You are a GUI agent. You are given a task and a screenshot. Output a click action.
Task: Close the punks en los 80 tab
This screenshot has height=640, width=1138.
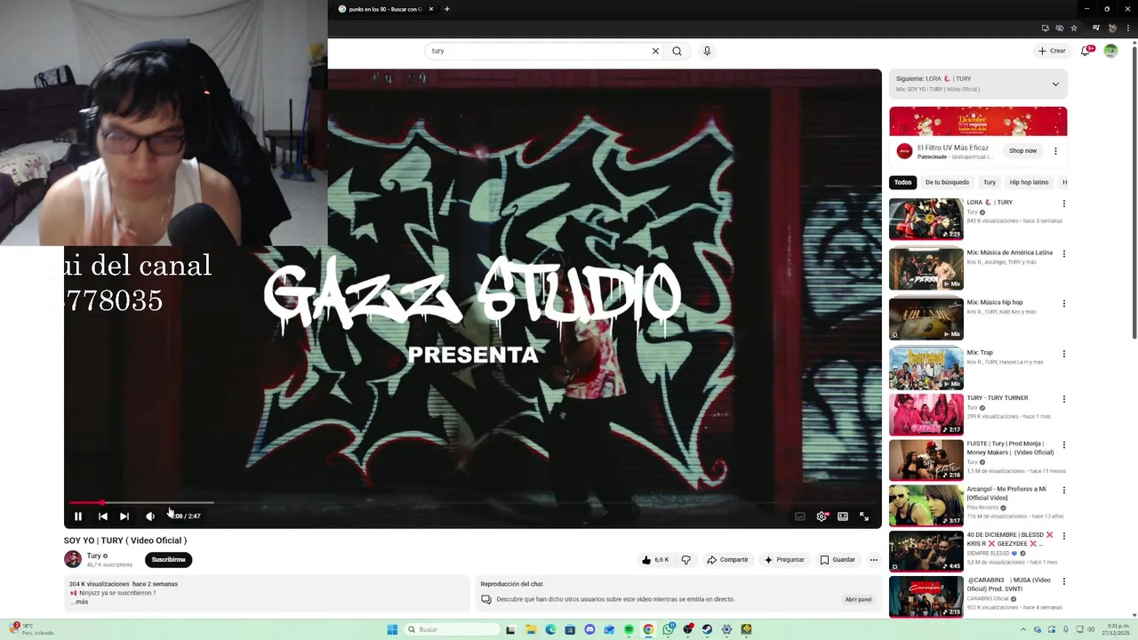[431, 9]
